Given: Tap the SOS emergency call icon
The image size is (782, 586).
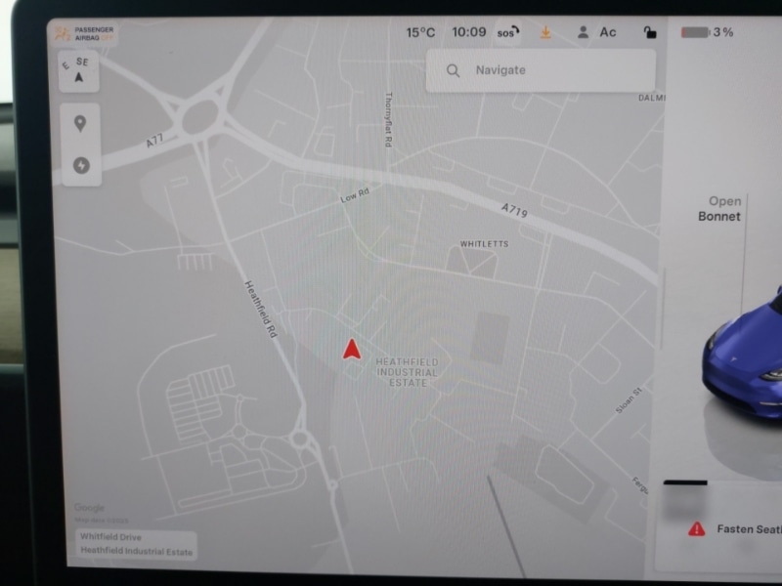Looking at the screenshot, I should (x=508, y=32).
